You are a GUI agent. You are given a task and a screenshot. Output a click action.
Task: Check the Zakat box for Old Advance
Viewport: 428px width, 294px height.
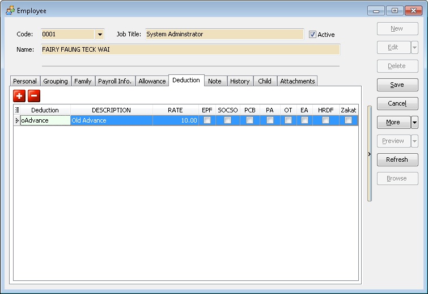point(348,120)
